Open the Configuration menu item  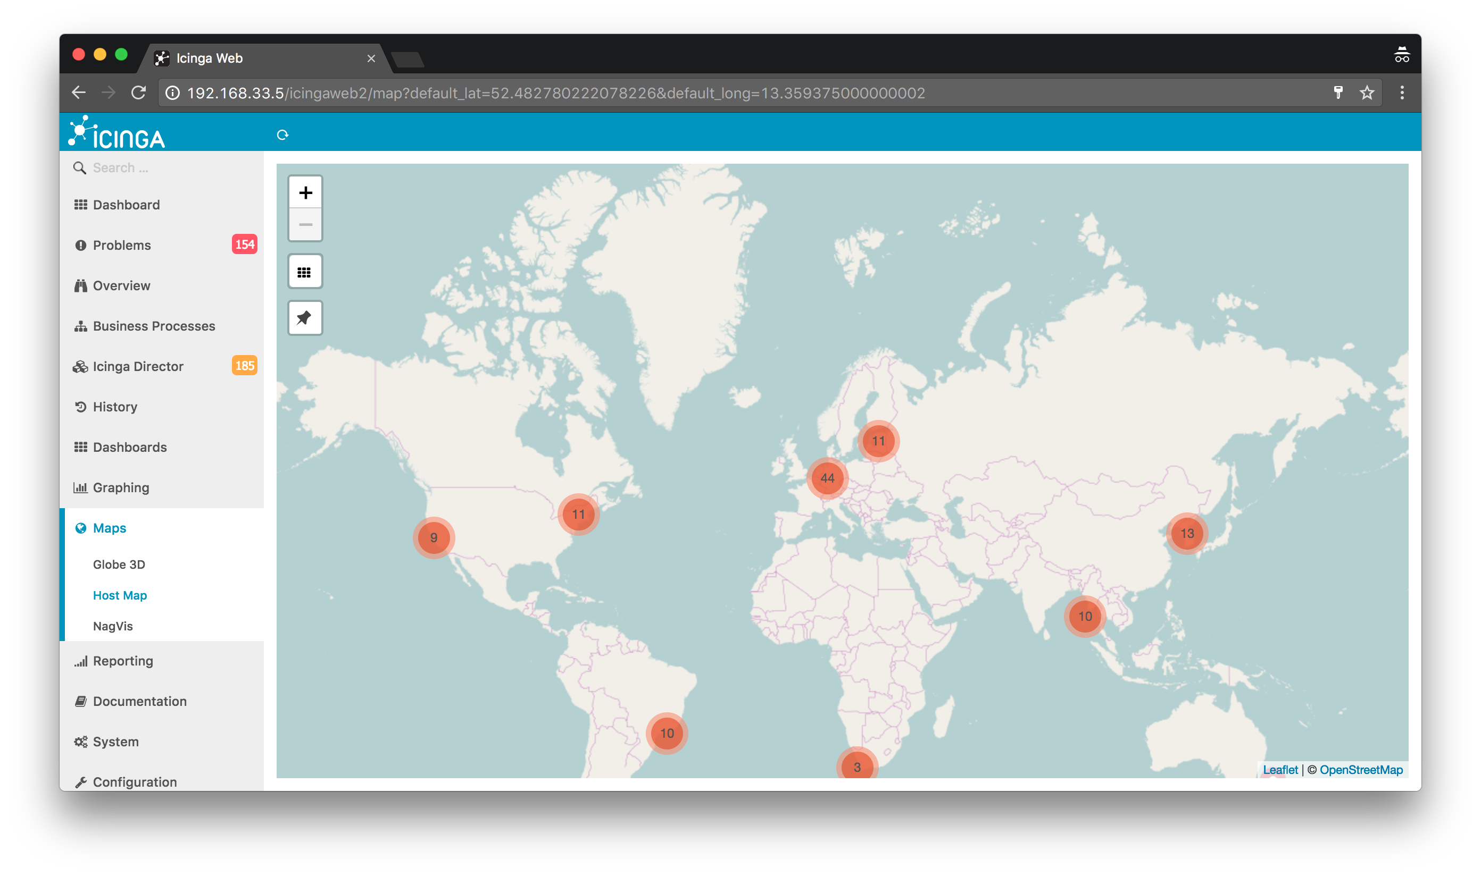pyautogui.click(x=161, y=782)
